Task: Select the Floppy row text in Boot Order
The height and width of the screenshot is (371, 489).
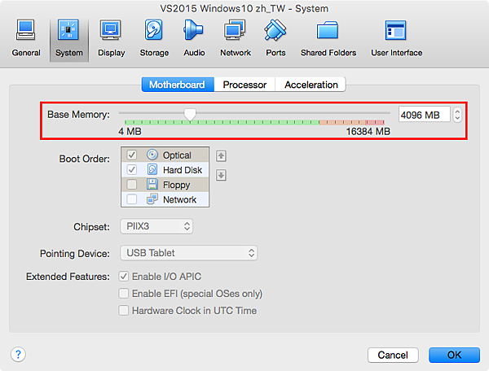Action: [x=176, y=185]
